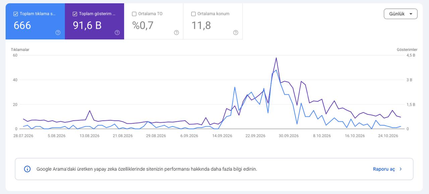
Task: Click the 29.08.2026 date label
Action: coord(156,136)
